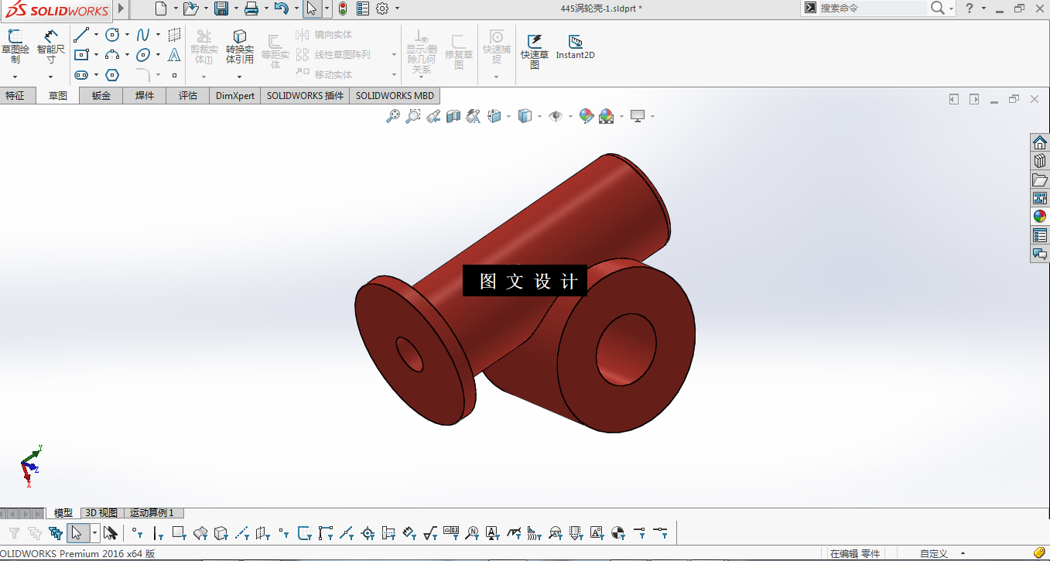The image size is (1050, 561).
Task: Open the Design Library pane
Action: (1040, 161)
